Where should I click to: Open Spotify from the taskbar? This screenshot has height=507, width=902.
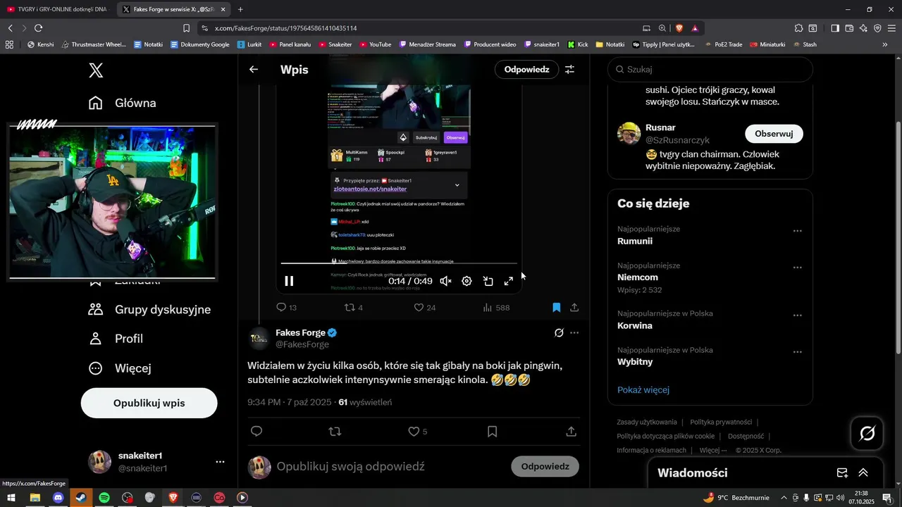[x=104, y=497]
